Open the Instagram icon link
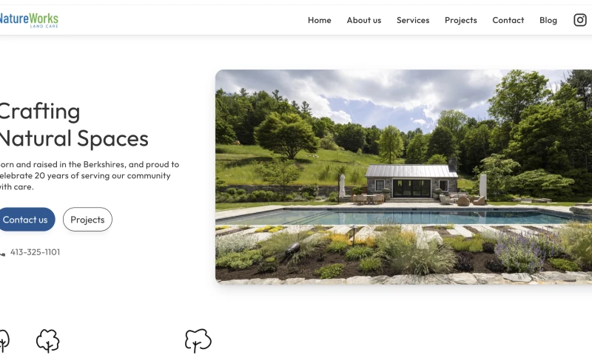The width and height of the screenshot is (592, 355). (x=580, y=20)
